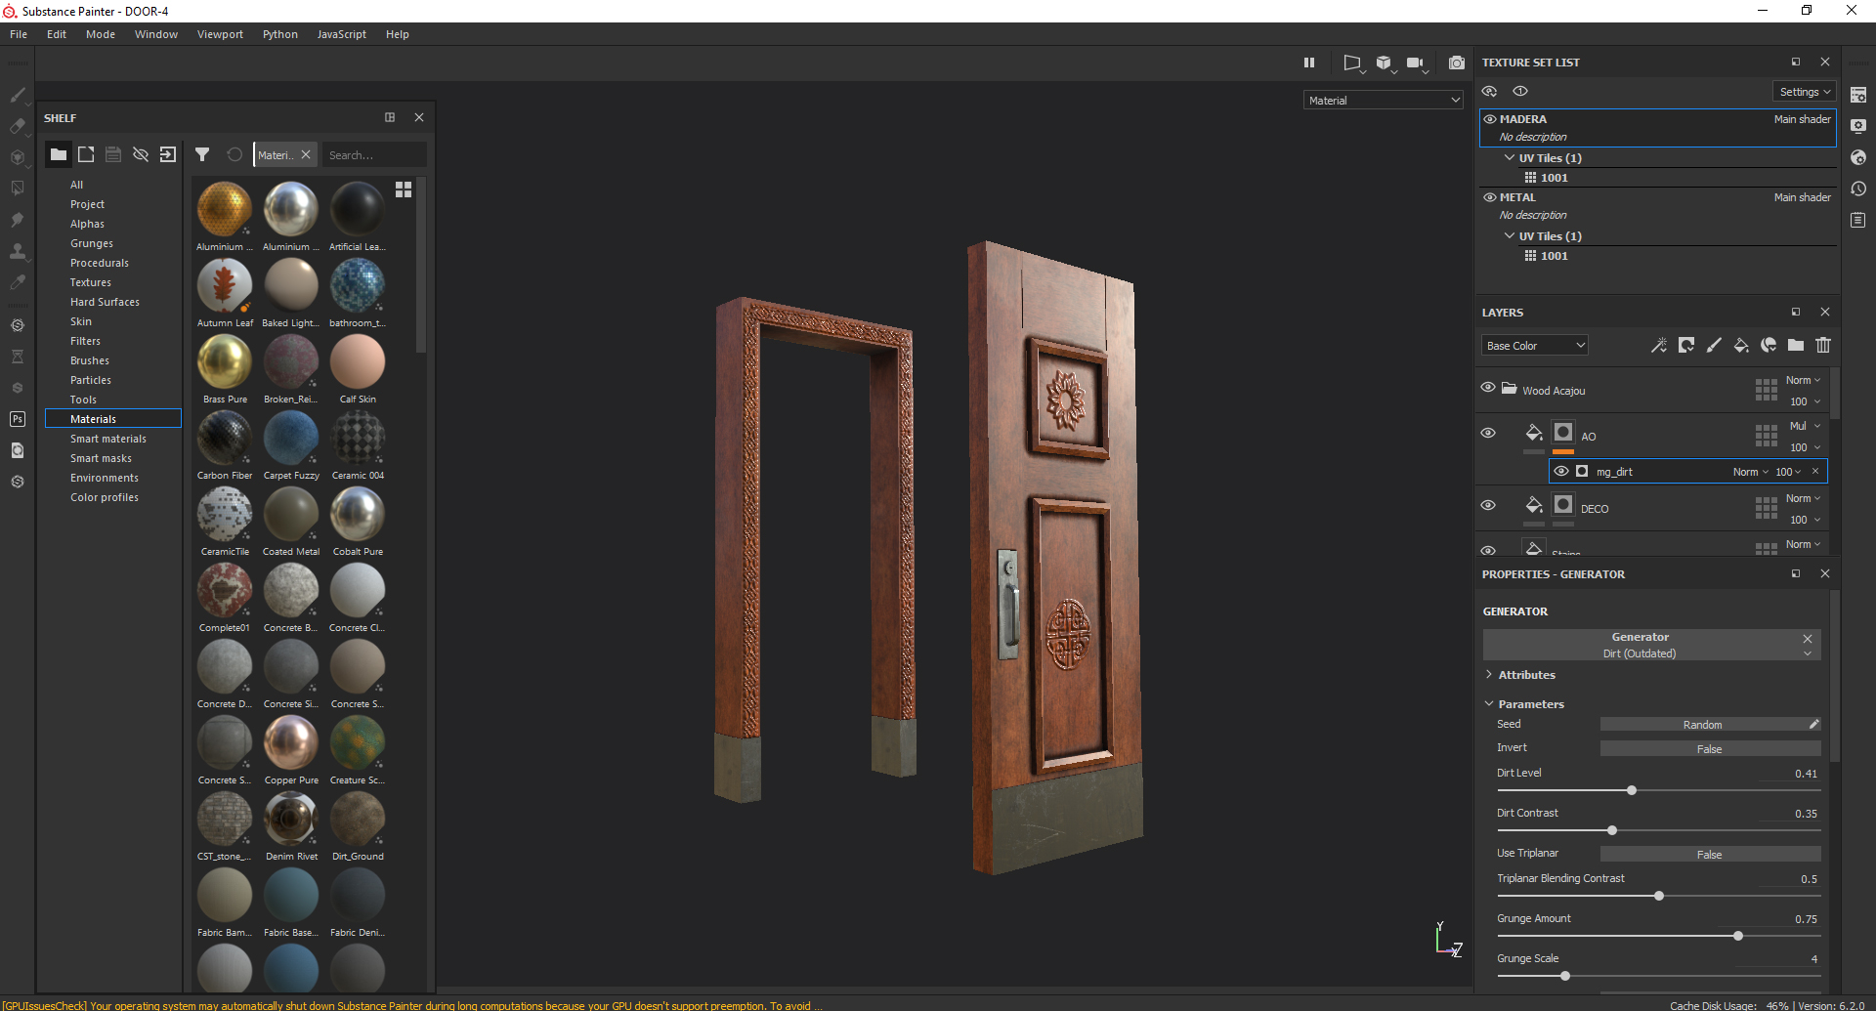Open the camera screenshot render icon
1876x1011 pixels.
click(1457, 63)
